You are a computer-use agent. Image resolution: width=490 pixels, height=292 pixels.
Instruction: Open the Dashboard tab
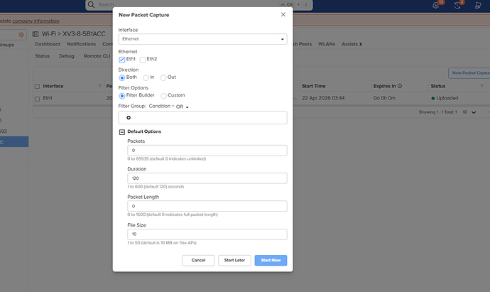[x=48, y=44]
